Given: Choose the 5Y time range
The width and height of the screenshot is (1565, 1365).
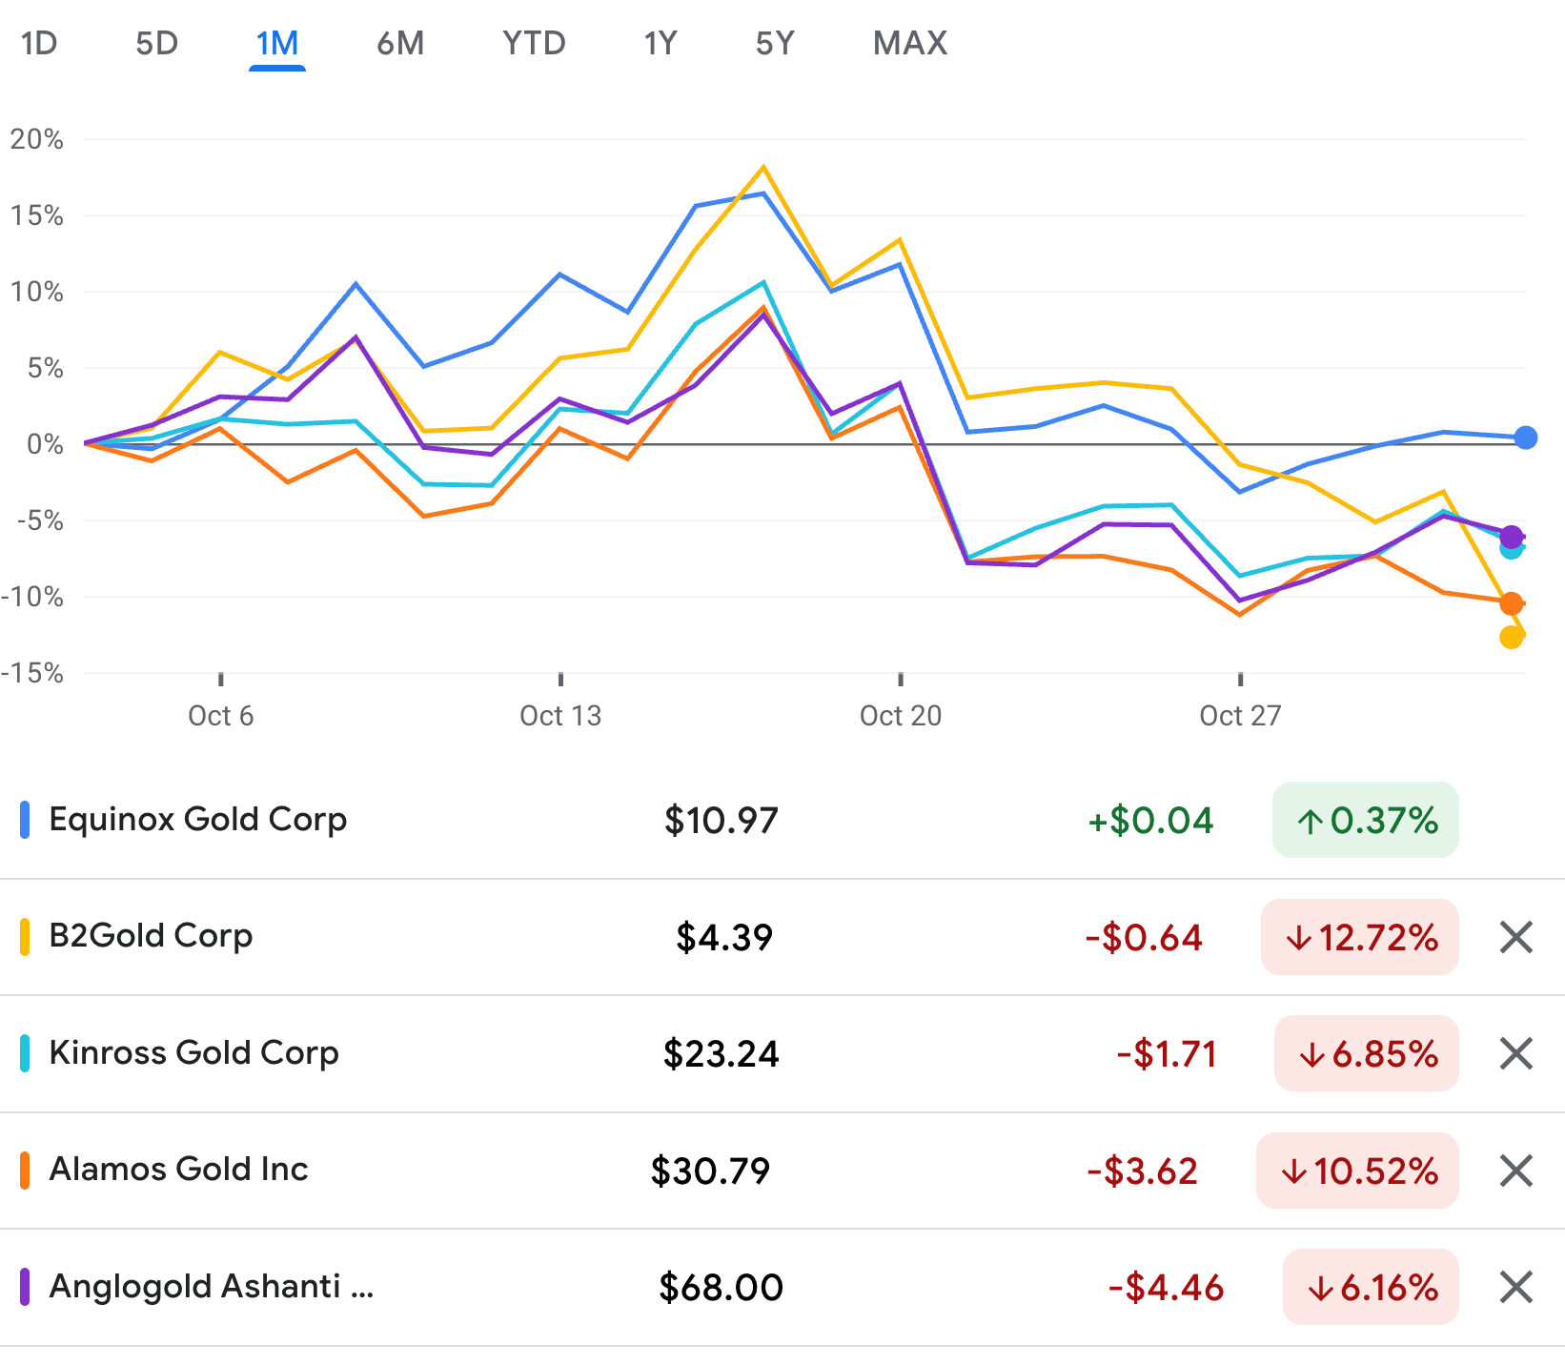Looking at the screenshot, I should [774, 43].
